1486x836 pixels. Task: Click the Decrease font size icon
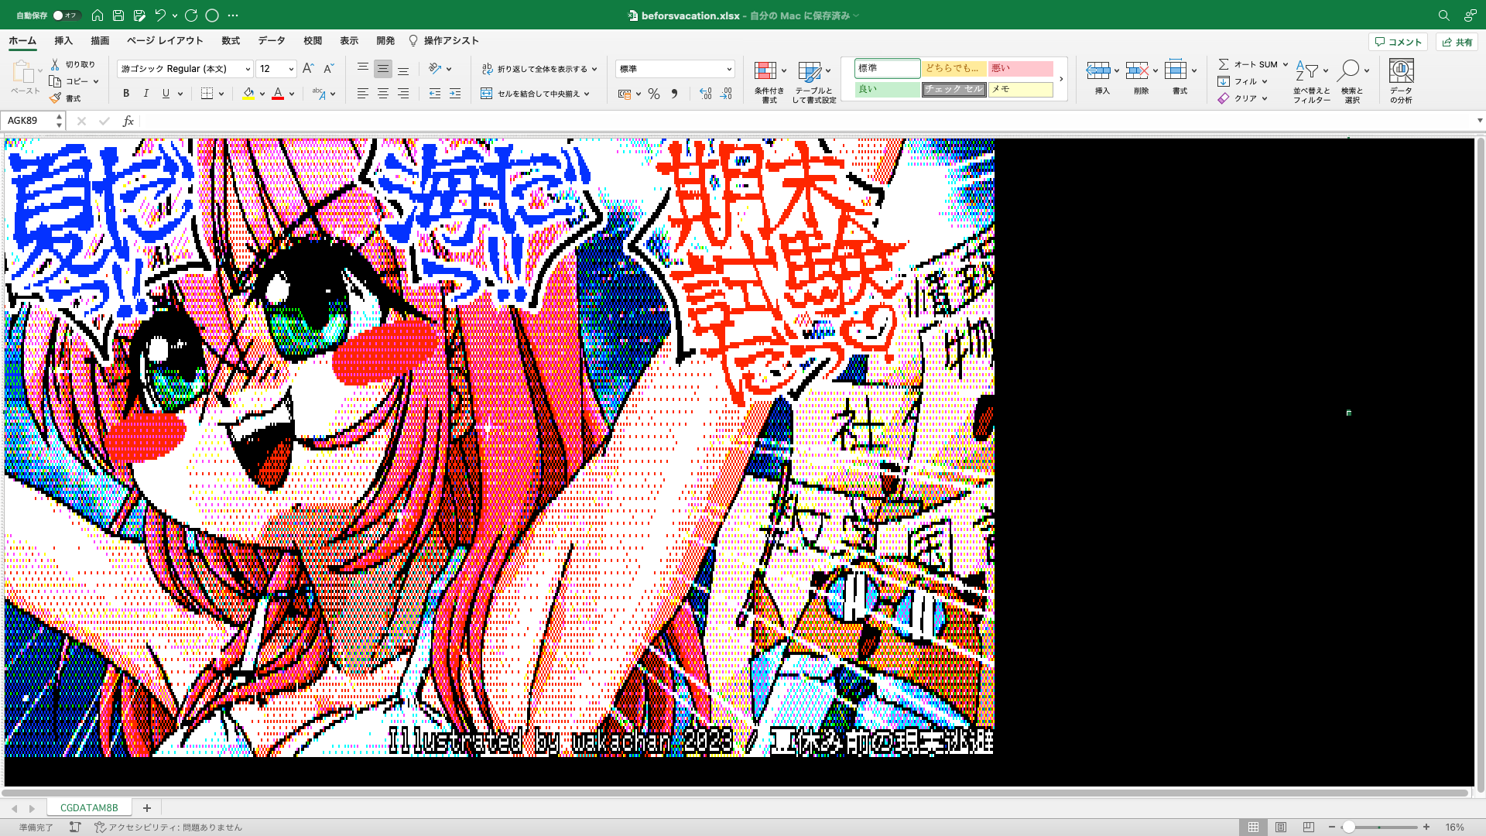click(x=328, y=69)
